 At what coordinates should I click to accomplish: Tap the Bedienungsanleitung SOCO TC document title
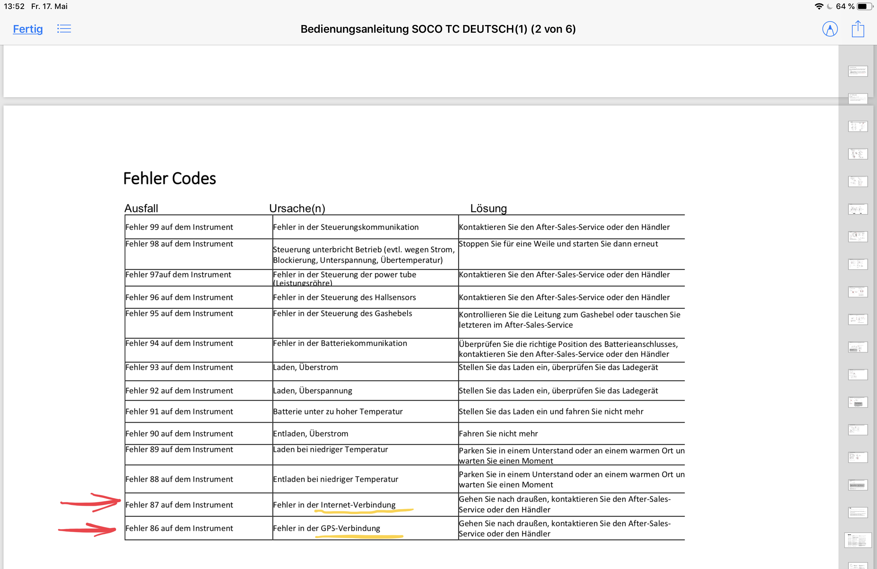point(438,29)
